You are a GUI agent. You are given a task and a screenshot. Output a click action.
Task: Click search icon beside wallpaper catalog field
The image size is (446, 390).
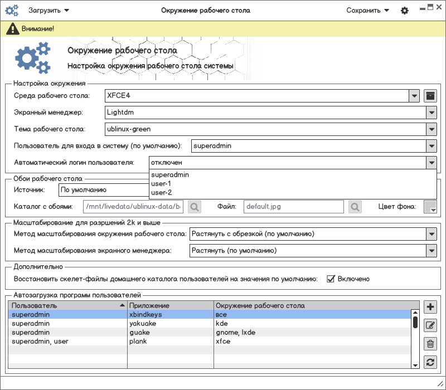click(194, 207)
